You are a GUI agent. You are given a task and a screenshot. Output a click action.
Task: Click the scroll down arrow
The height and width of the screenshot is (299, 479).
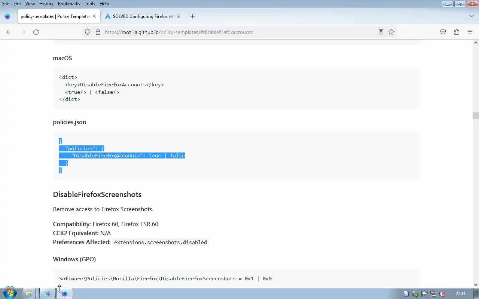[x=476, y=285]
